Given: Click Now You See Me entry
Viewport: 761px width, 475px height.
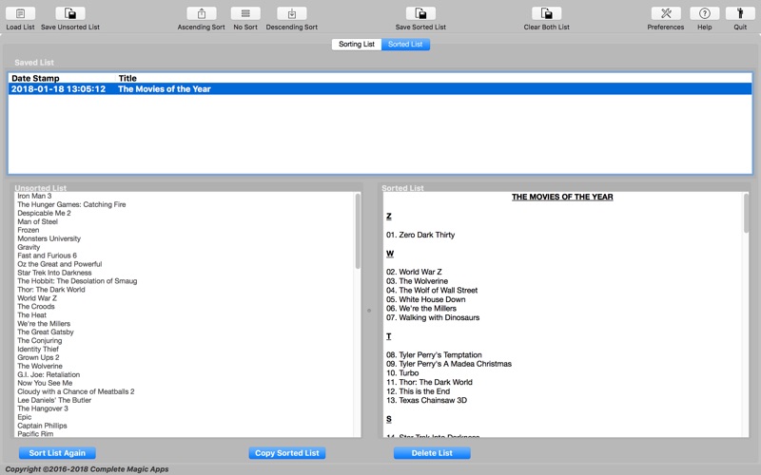Looking at the screenshot, I should pos(45,383).
